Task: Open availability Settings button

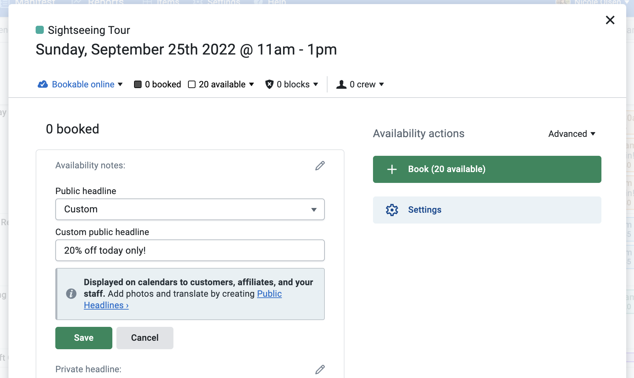Action: [487, 210]
